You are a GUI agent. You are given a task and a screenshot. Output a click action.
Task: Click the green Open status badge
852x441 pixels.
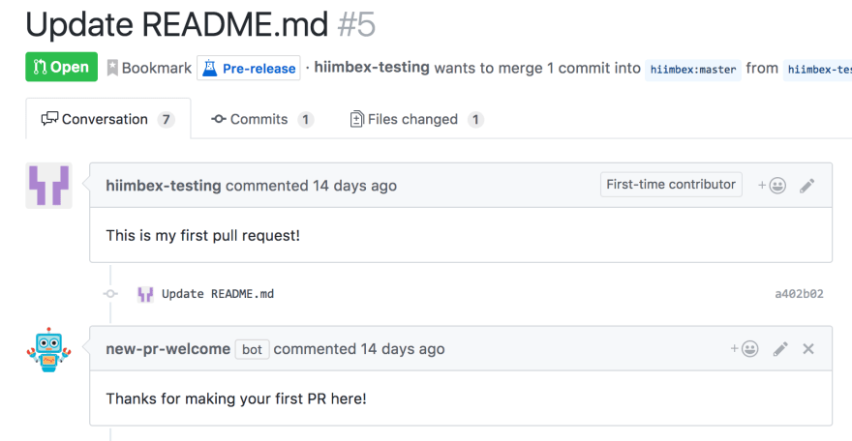[61, 67]
